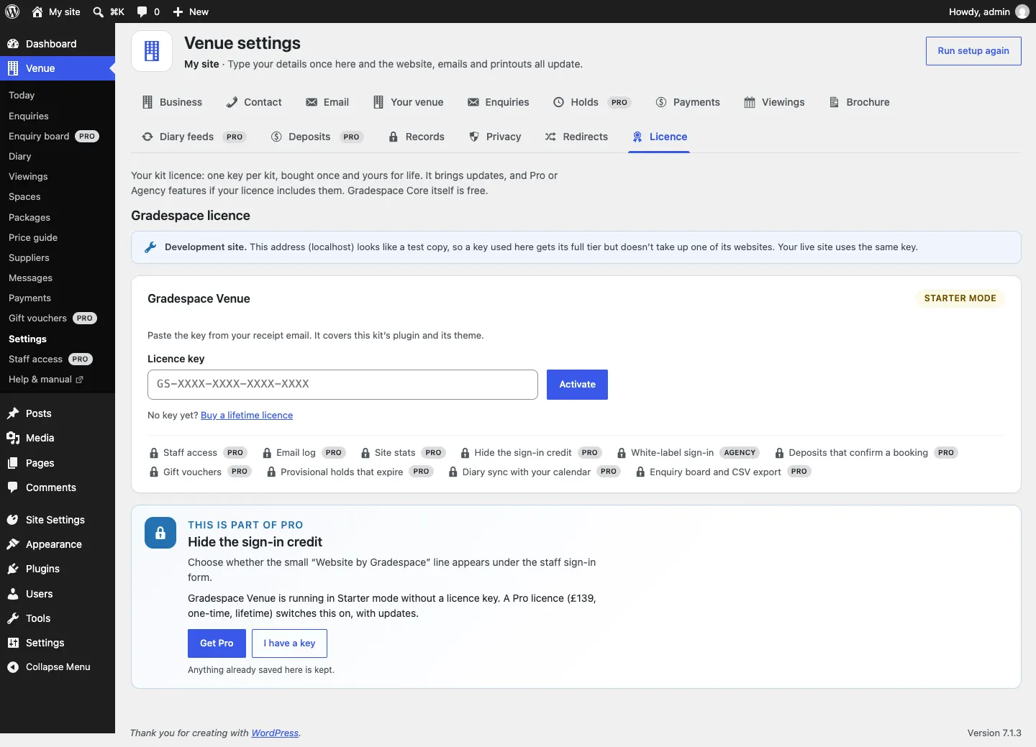Select the Payments settings tab
The image size is (1036, 747).
688,102
